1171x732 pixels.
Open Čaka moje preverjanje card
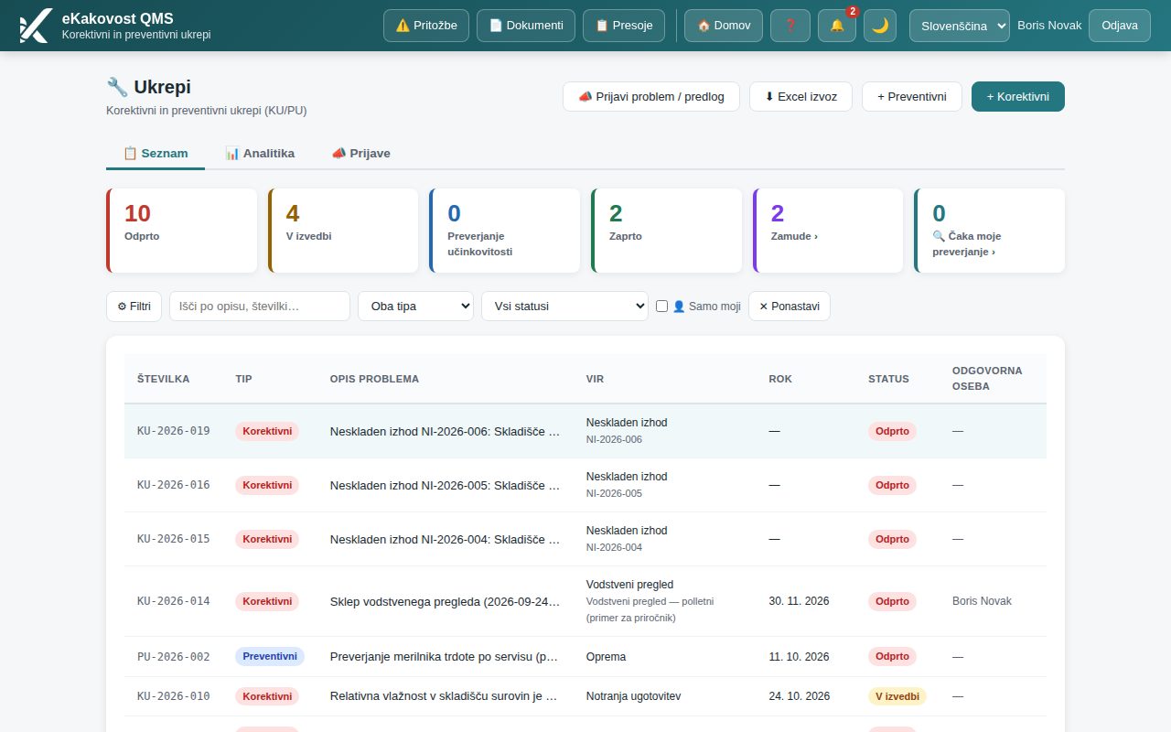point(989,231)
